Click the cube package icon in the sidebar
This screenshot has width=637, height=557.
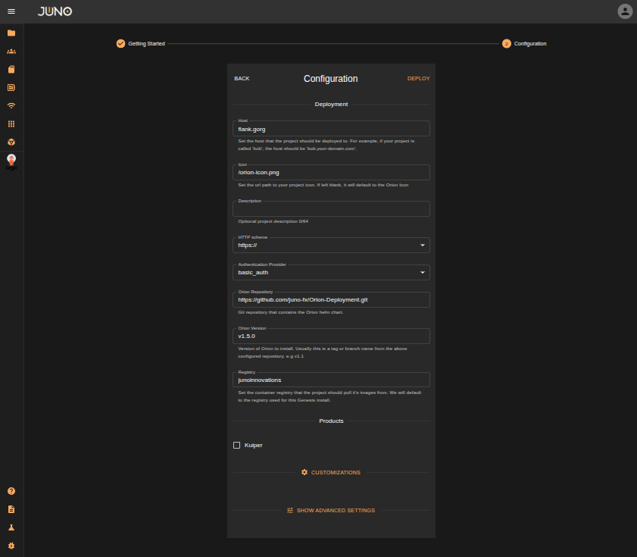(11, 142)
